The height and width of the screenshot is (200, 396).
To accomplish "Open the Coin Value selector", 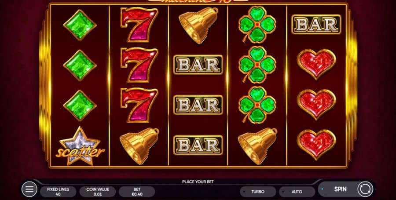I will [98, 192].
